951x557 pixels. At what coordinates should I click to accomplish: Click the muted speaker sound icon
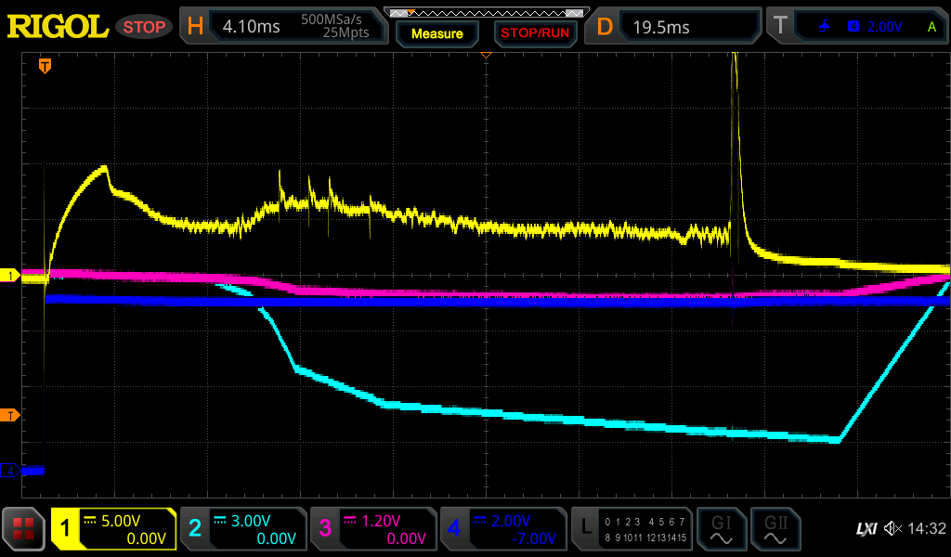click(892, 529)
